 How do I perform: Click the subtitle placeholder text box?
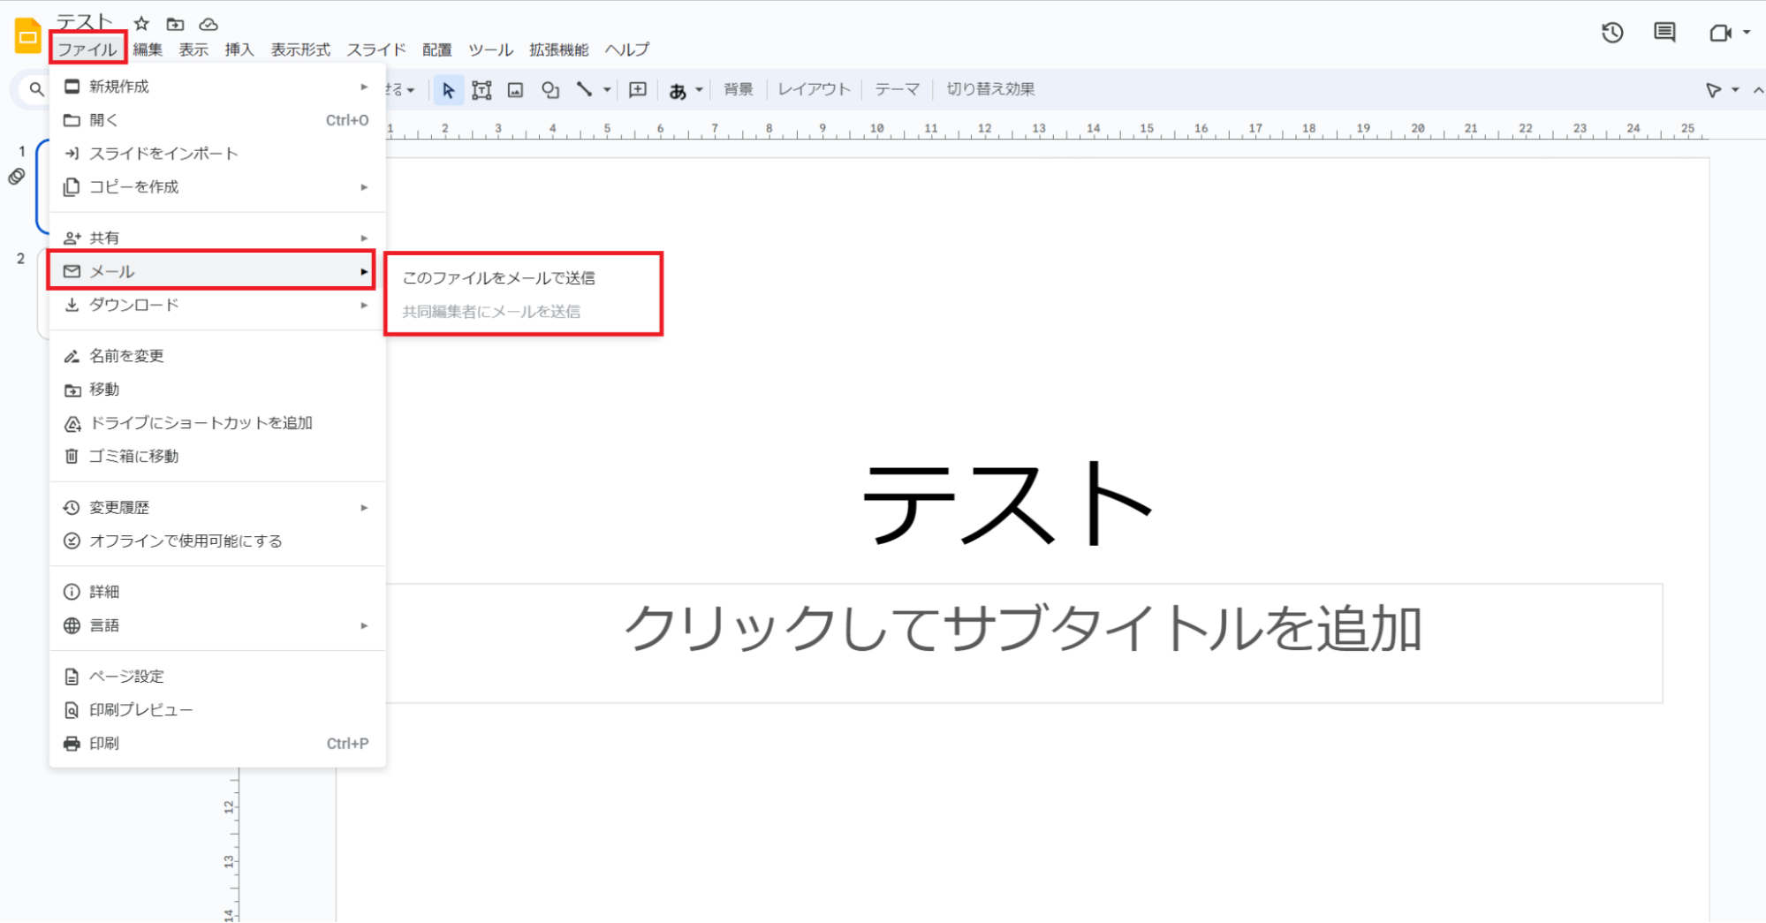(1023, 642)
